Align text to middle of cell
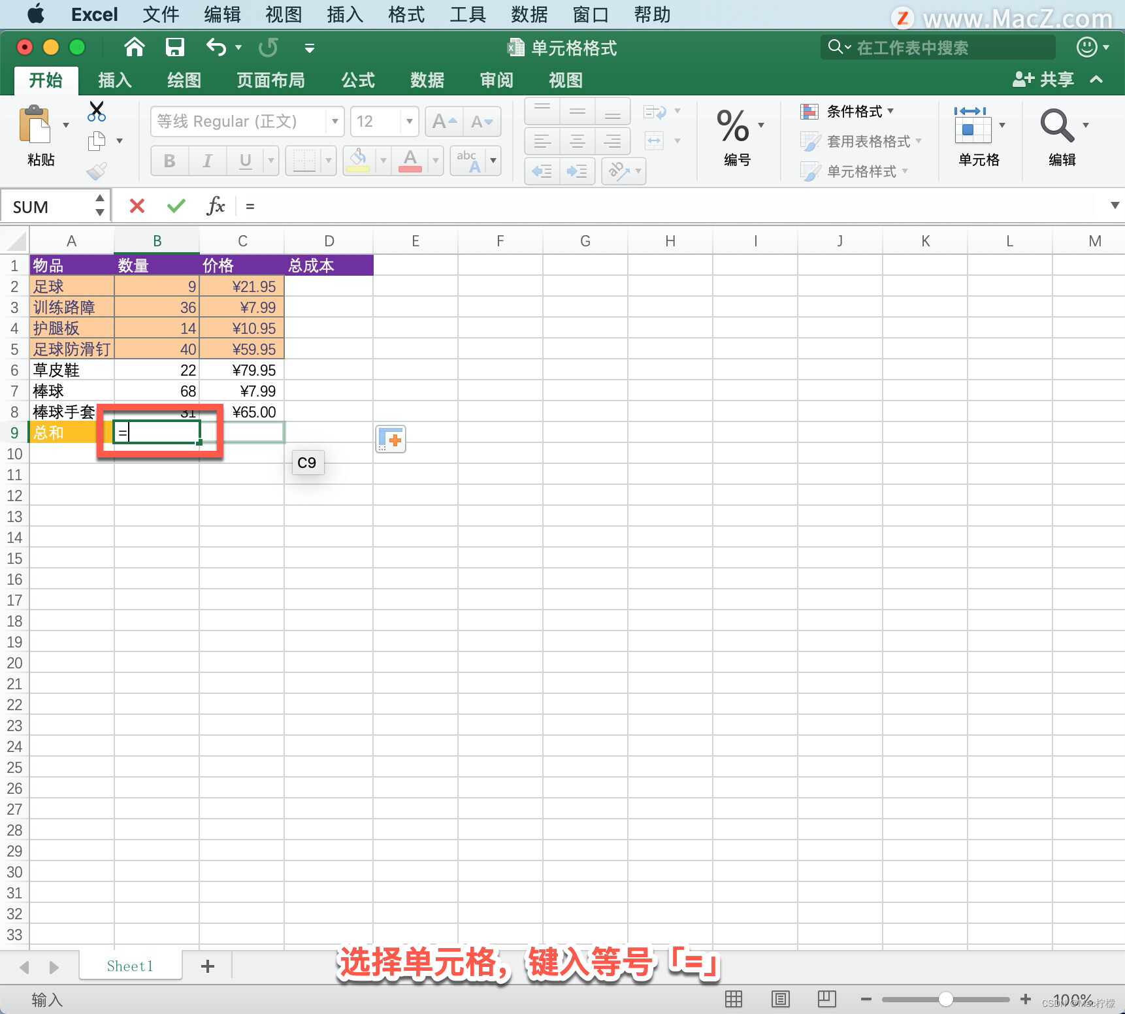This screenshot has width=1125, height=1014. 578,111
